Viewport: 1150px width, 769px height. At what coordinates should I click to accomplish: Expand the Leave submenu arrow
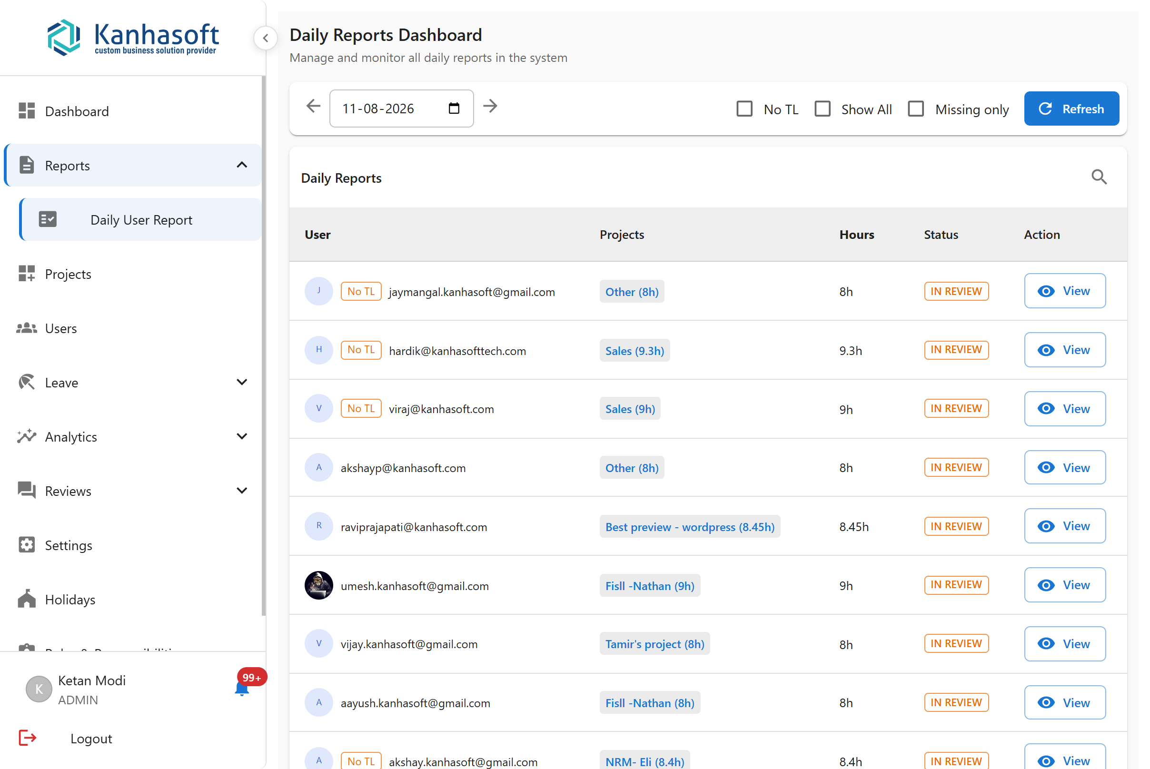tap(242, 382)
